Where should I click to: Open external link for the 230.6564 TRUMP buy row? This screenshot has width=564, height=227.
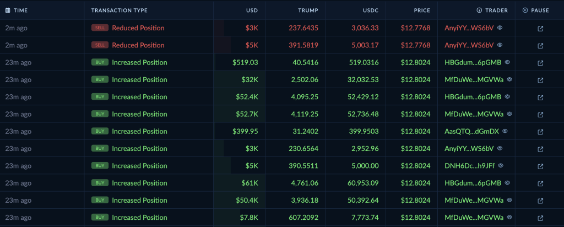[540, 149]
